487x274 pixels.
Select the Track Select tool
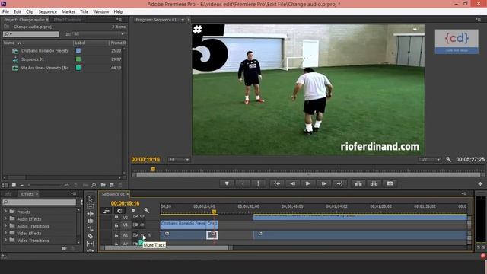click(90, 206)
